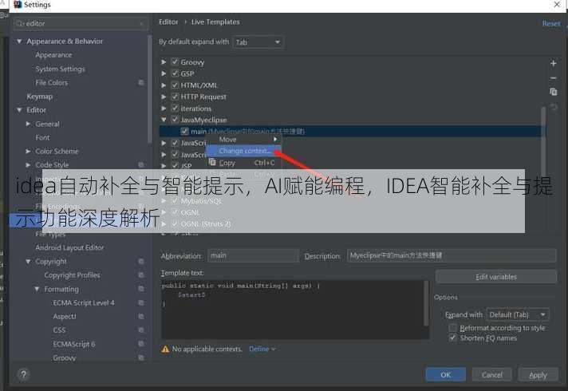
Task: Toggle the HTML/XML template group checkbox
Action: (x=175, y=85)
